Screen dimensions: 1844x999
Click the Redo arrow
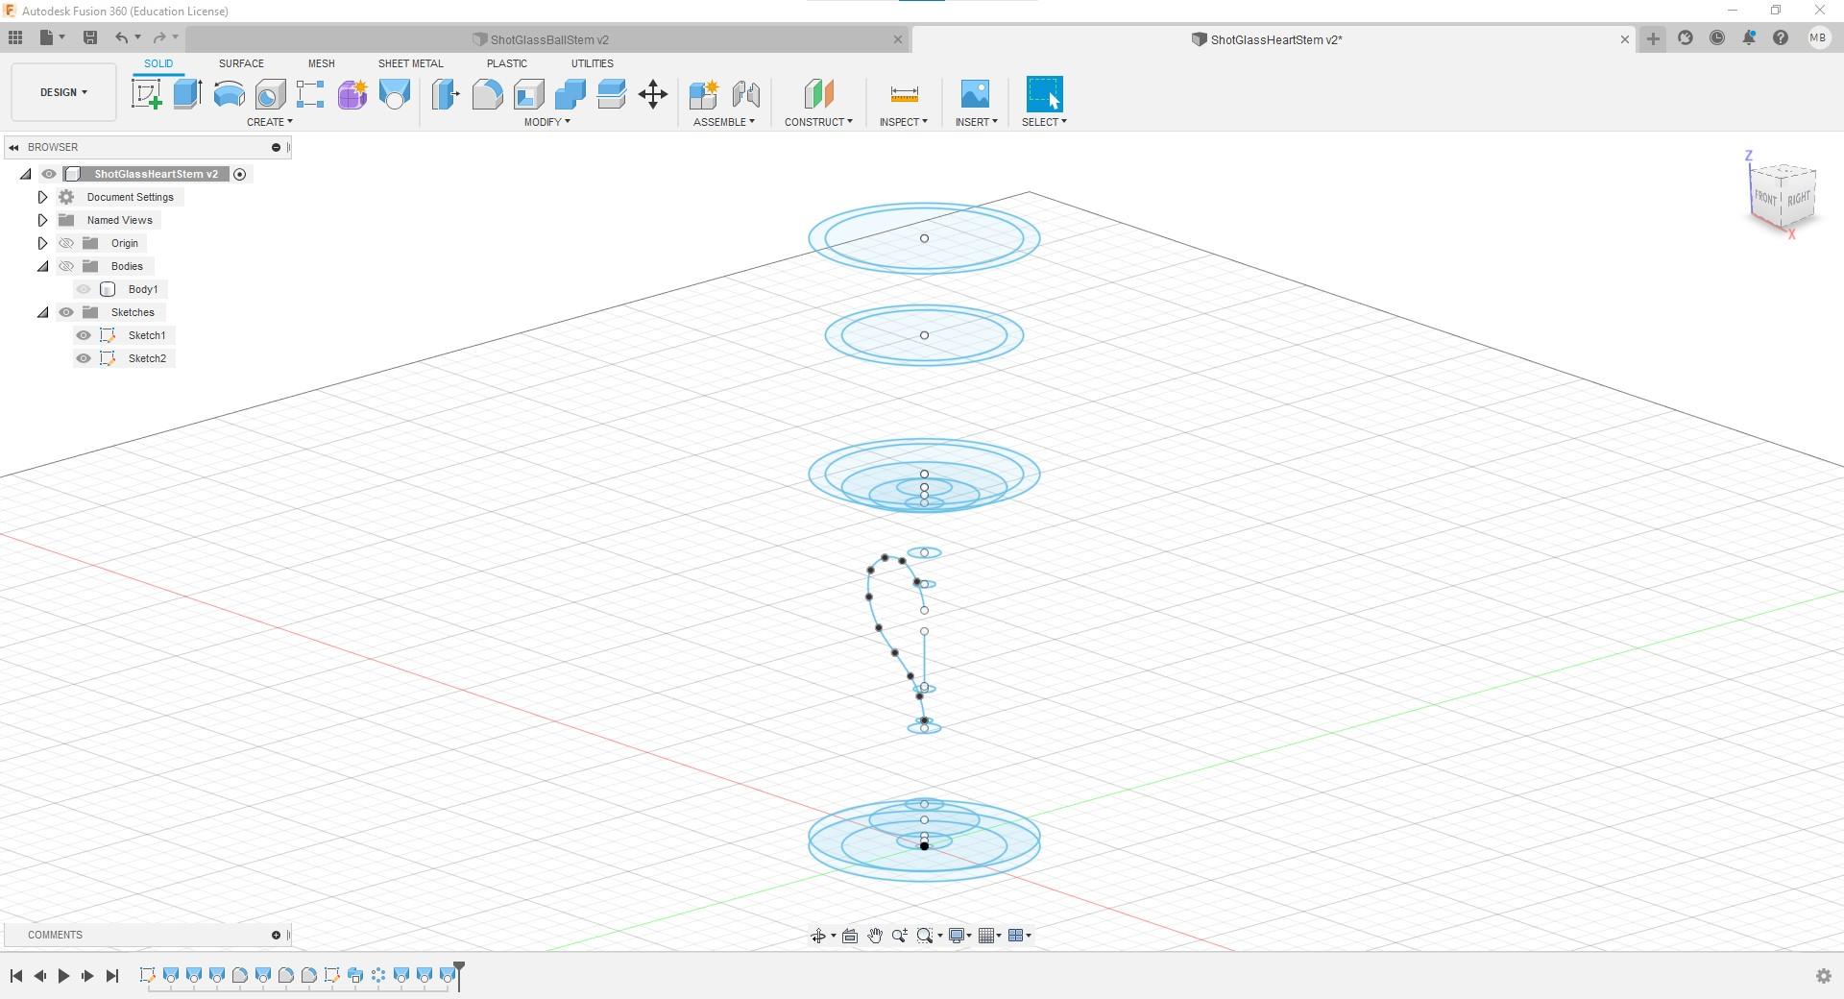coord(159,37)
